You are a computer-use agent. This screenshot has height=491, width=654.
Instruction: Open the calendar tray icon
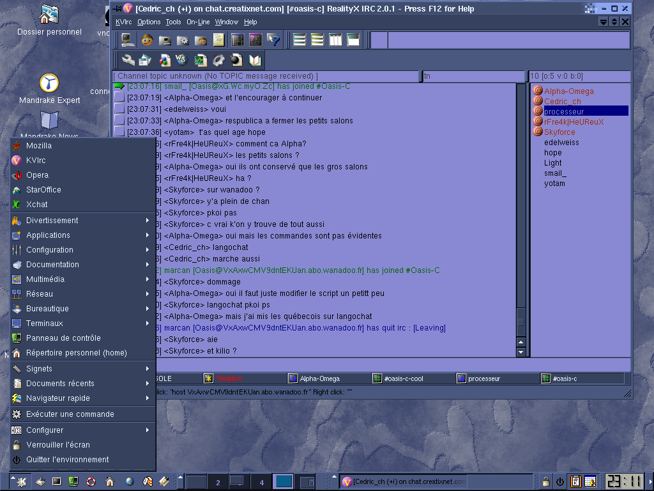tap(591, 482)
